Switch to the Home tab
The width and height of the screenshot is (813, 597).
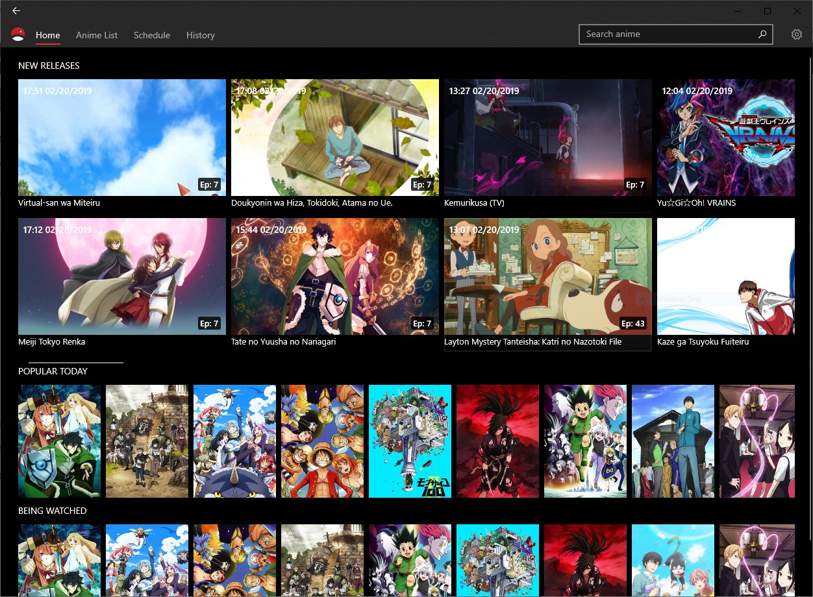coord(48,35)
